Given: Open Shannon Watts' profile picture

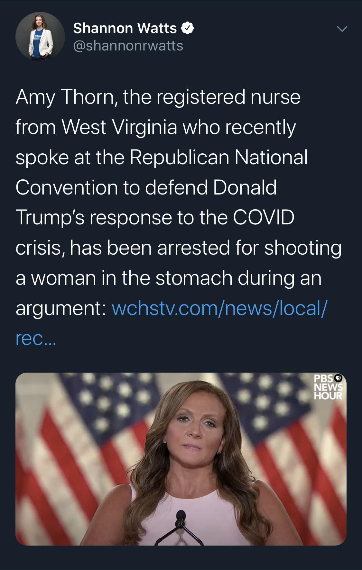Looking at the screenshot, I should point(40,37).
